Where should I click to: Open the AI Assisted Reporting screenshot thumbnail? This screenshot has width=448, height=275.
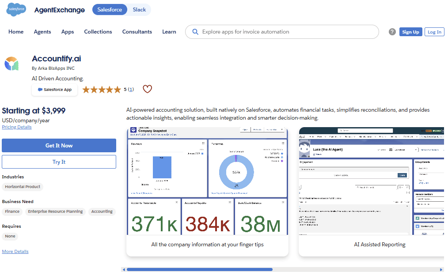[372, 181]
